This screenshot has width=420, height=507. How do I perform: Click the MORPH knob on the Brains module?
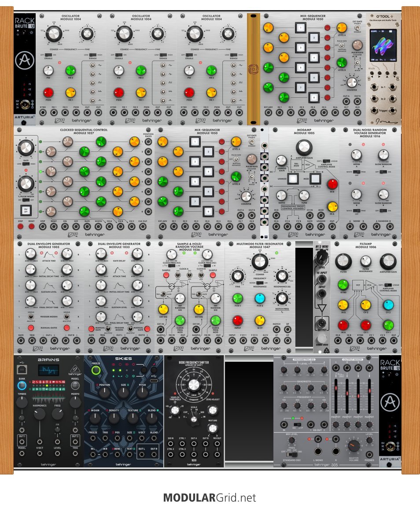pyautogui.click(x=75, y=402)
